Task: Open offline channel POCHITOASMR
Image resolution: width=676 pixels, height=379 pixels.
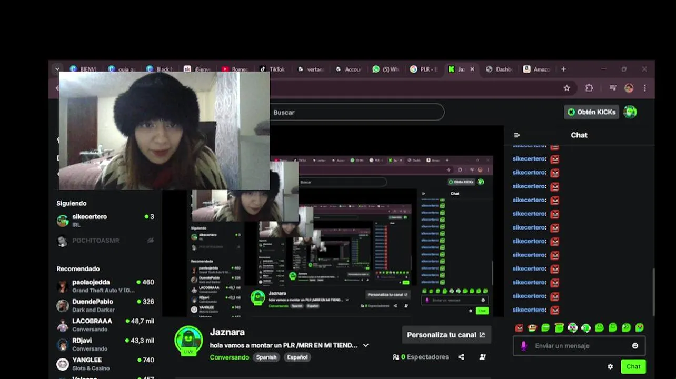Action: [105, 241]
